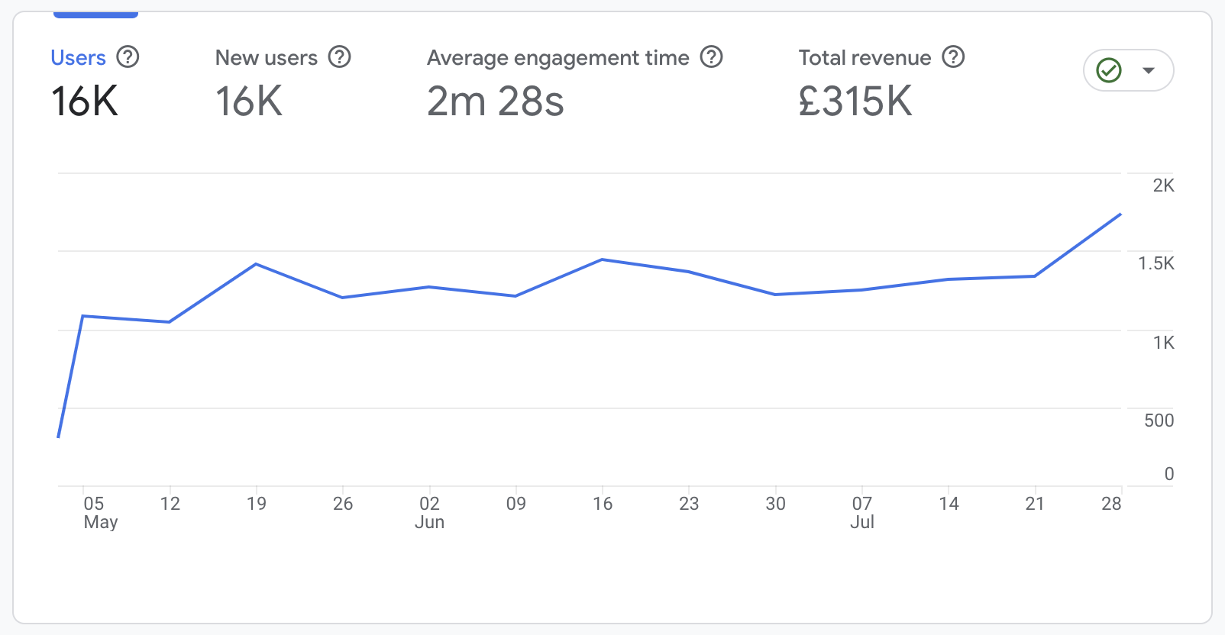Open help icon beside Average engagement time
The height and width of the screenshot is (635, 1225).
pyautogui.click(x=711, y=57)
